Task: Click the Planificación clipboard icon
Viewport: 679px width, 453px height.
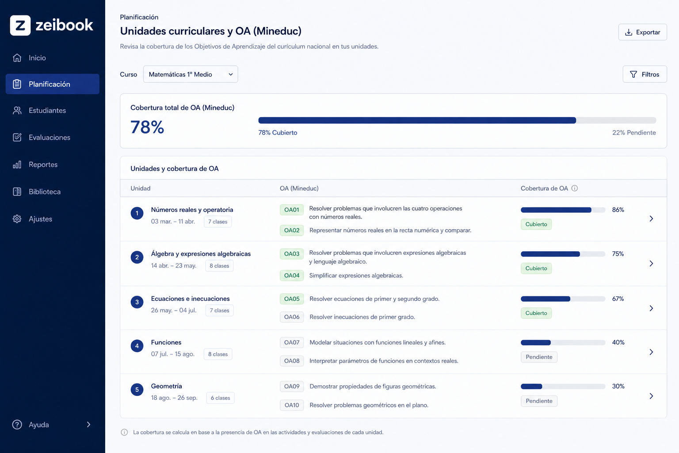Action: point(17,84)
